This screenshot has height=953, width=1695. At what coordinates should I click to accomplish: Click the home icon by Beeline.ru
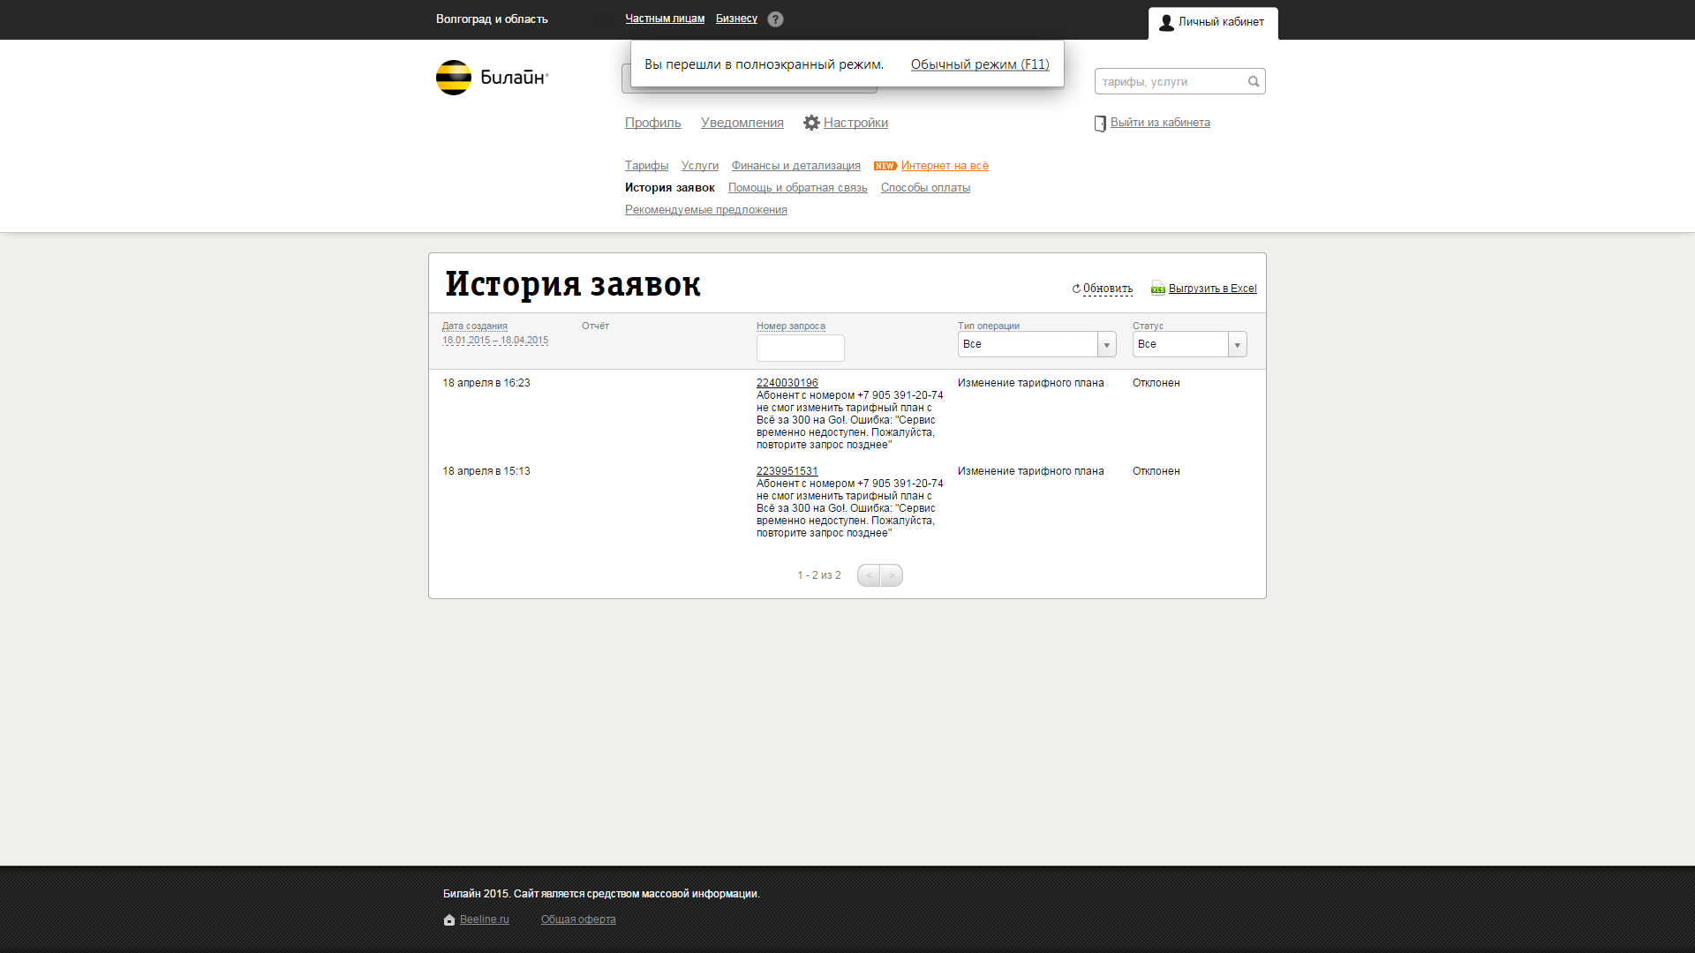[449, 919]
